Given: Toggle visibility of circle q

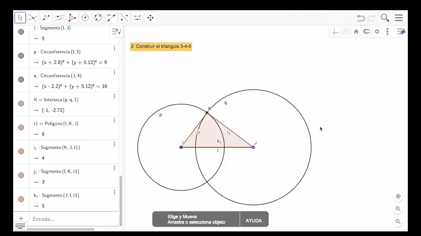Looking at the screenshot, I should (x=21, y=80).
